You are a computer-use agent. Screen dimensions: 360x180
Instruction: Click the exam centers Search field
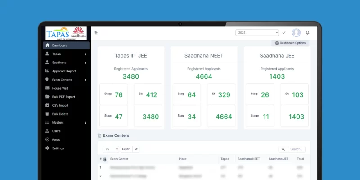[297, 149]
